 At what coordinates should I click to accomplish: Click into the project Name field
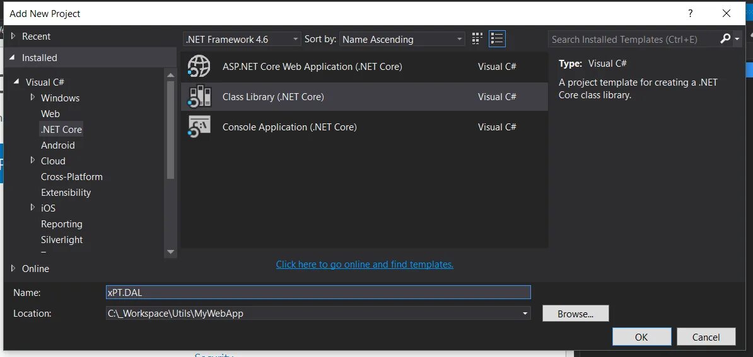[x=318, y=292]
